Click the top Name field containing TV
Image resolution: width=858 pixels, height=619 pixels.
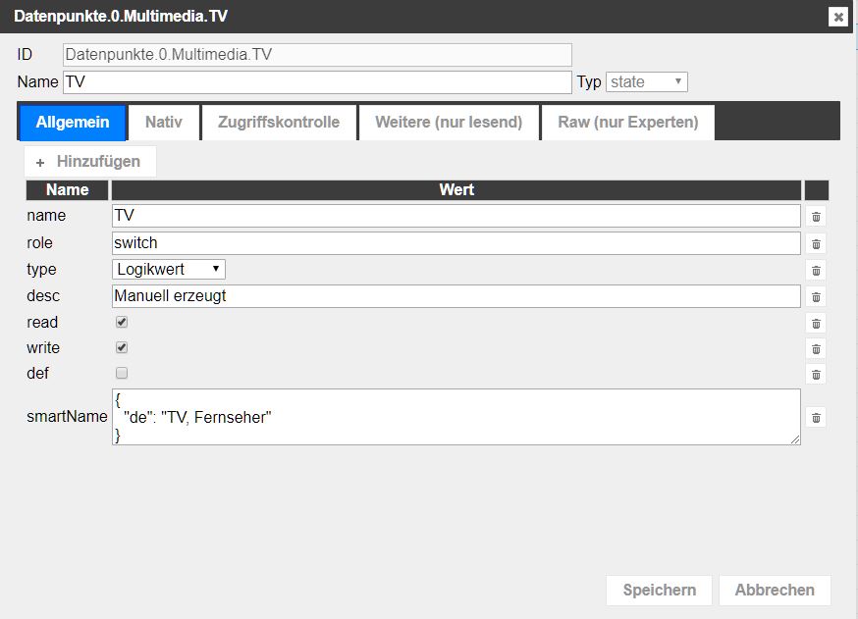tap(317, 82)
